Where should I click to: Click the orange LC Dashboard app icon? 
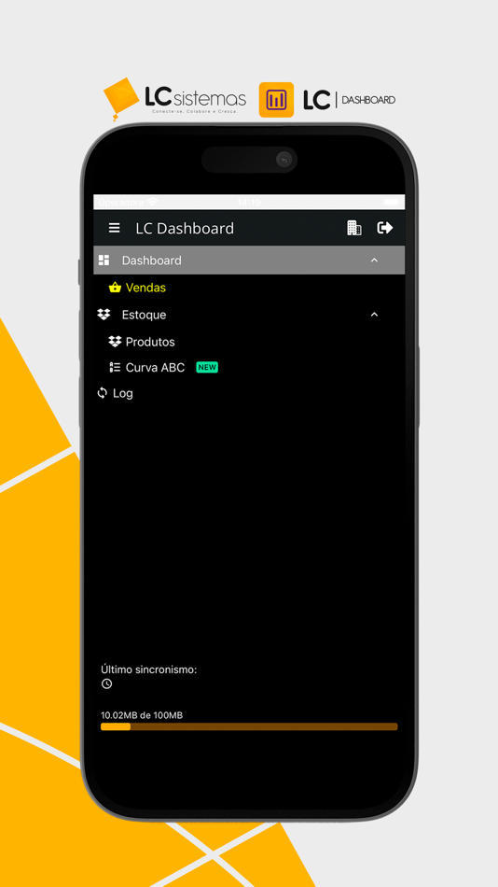[276, 100]
